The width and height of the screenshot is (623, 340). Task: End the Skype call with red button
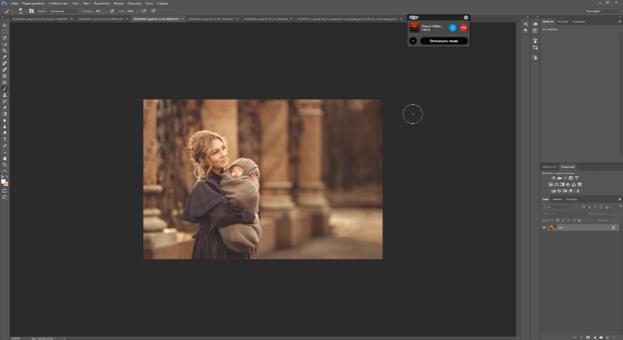click(x=464, y=28)
